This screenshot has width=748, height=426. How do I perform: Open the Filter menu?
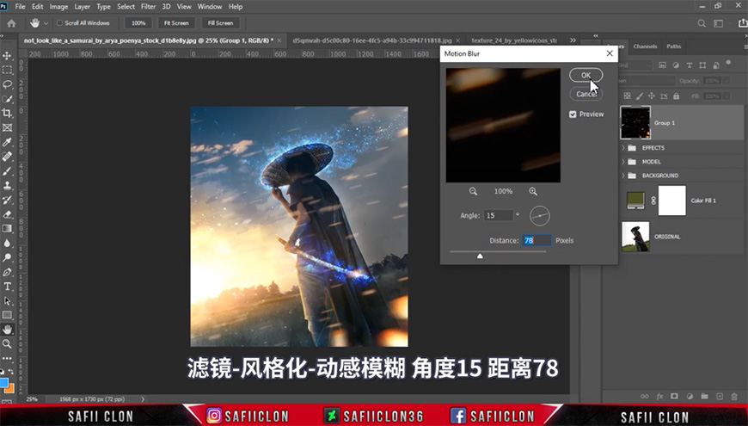tap(149, 7)
